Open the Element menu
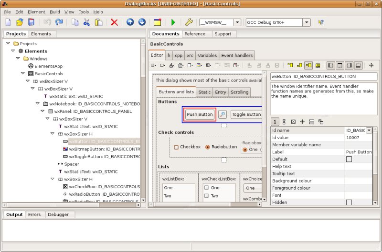382x252 pixels. (36, 12)
